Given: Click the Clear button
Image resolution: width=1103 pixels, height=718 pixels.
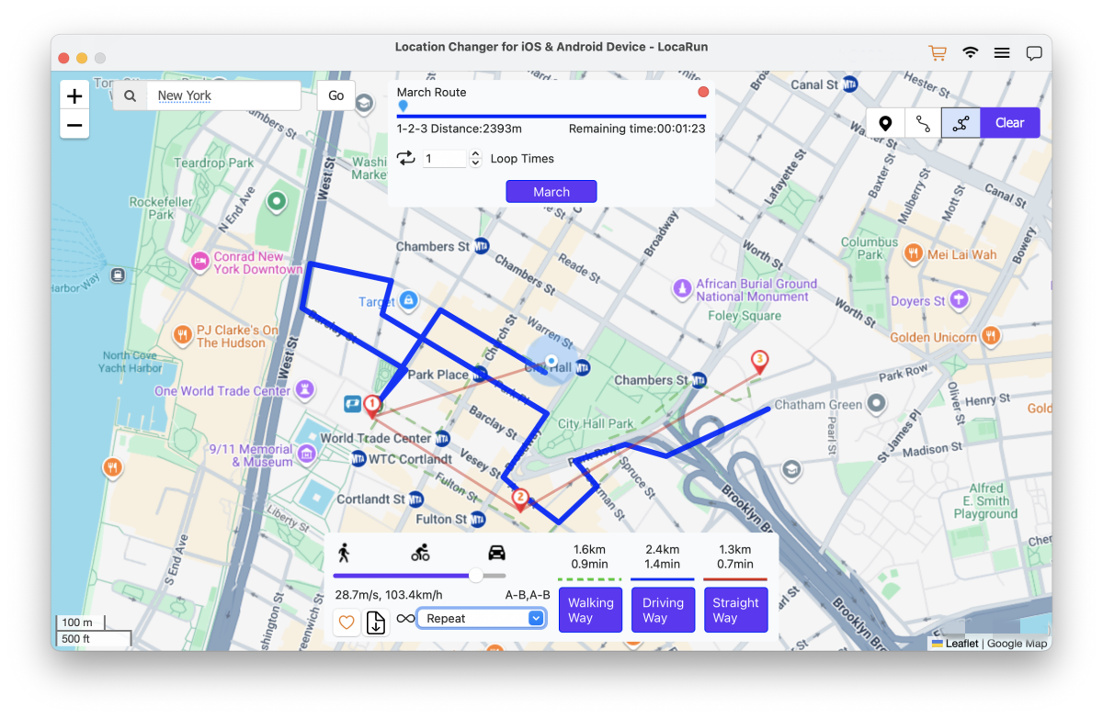Looking at the screenshot, I should coord(1009,123).
